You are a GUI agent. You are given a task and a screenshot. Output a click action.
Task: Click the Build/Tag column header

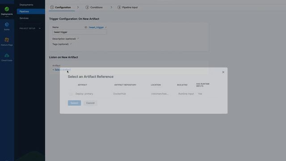[x=182, y=85]
